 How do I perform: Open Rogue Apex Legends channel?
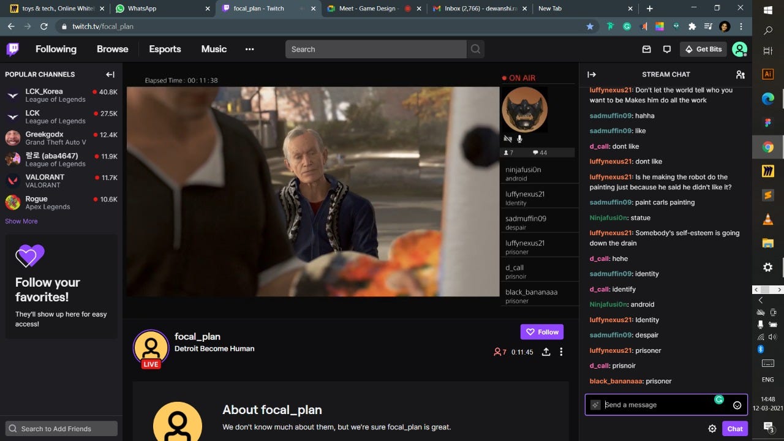pos(61,202)
